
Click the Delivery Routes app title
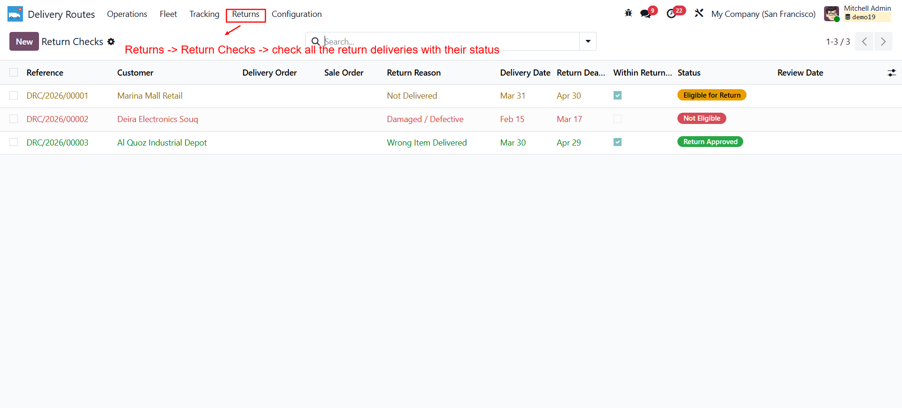point(61,15)
